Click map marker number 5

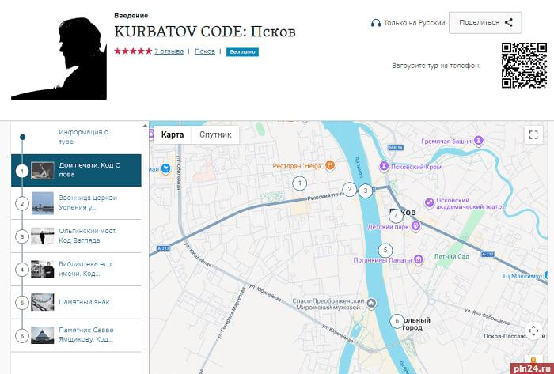(x=385, y=250)
